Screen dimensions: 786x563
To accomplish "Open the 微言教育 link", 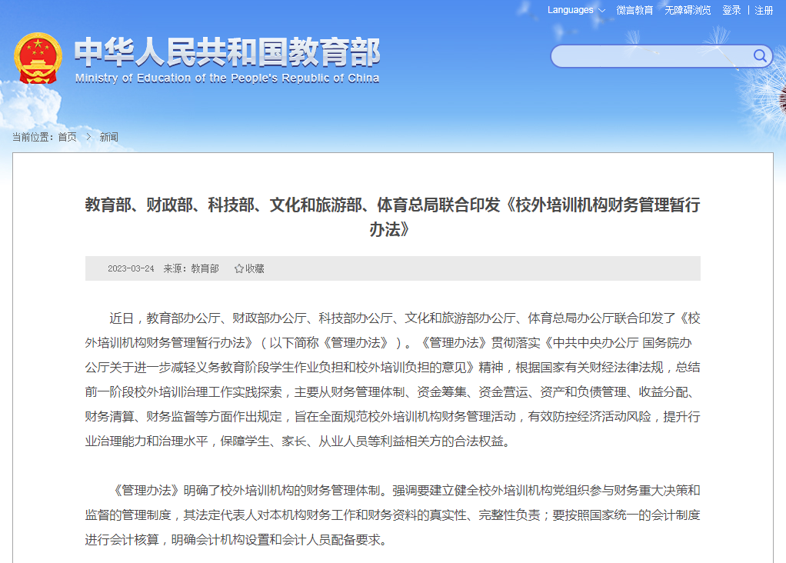I will coord(634,10).
